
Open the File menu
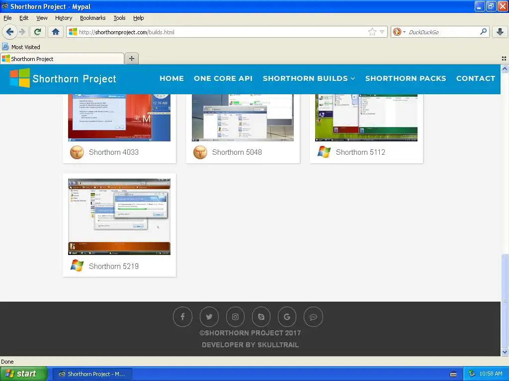pyautogui.click(x=7, y=18)
